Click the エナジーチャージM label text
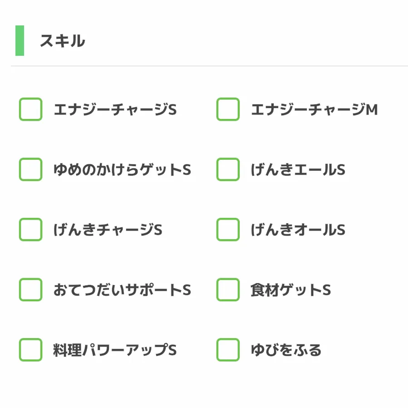Screen dimensions: 408x408 (314, 110)
